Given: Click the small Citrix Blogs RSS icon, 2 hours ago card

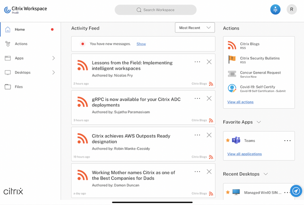Looking at the screenshot, I should click(211, 84).
